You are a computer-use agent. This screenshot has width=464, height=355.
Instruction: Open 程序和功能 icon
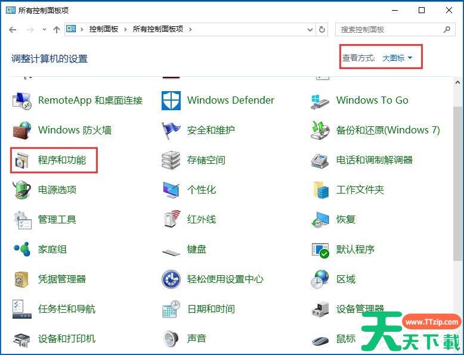pyautogui.click(x=22, y=160)
